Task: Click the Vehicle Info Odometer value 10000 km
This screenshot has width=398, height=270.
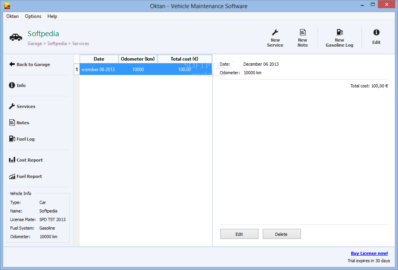Action: (49, 237)
